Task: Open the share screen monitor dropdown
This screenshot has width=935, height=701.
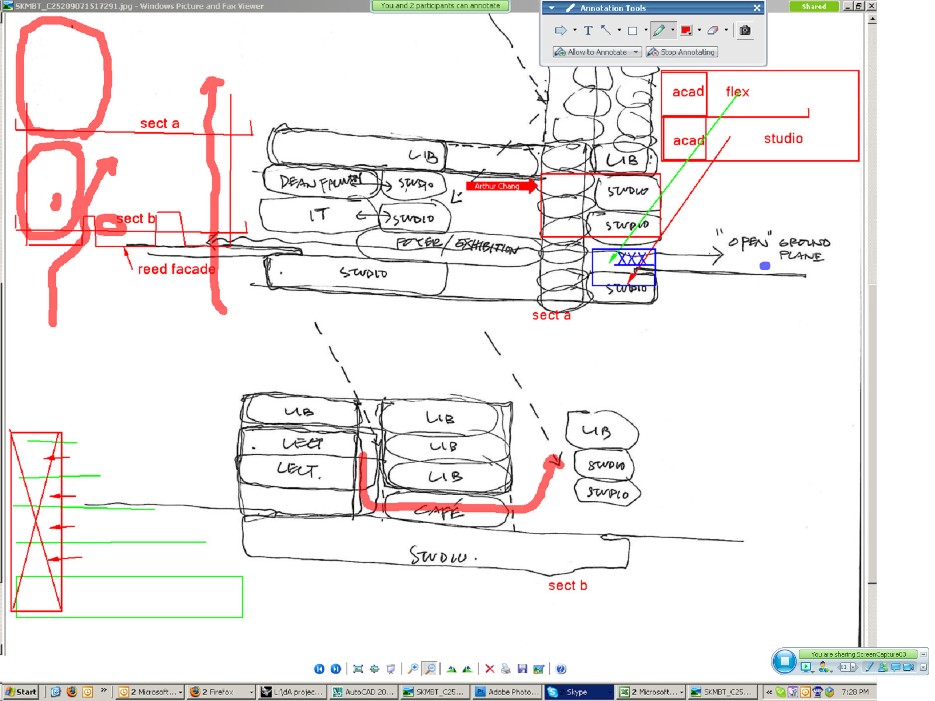Action: click(x=806, y=667)
